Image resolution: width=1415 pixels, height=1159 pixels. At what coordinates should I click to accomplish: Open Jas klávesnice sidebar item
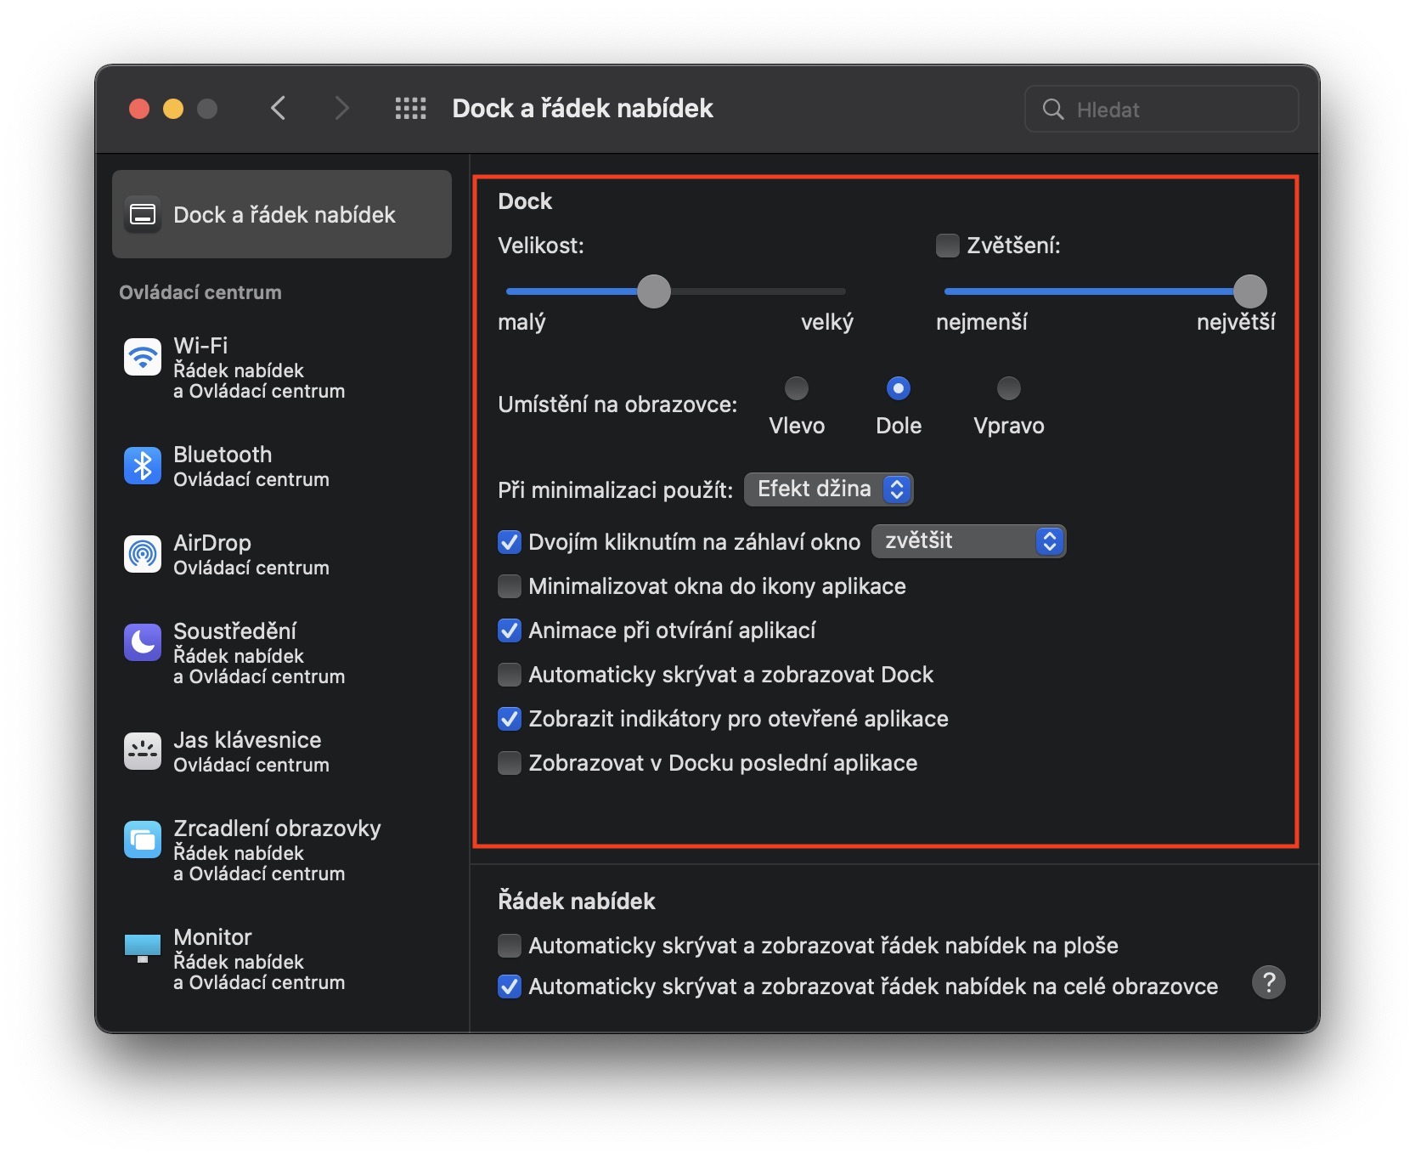[x=282, y=751]
